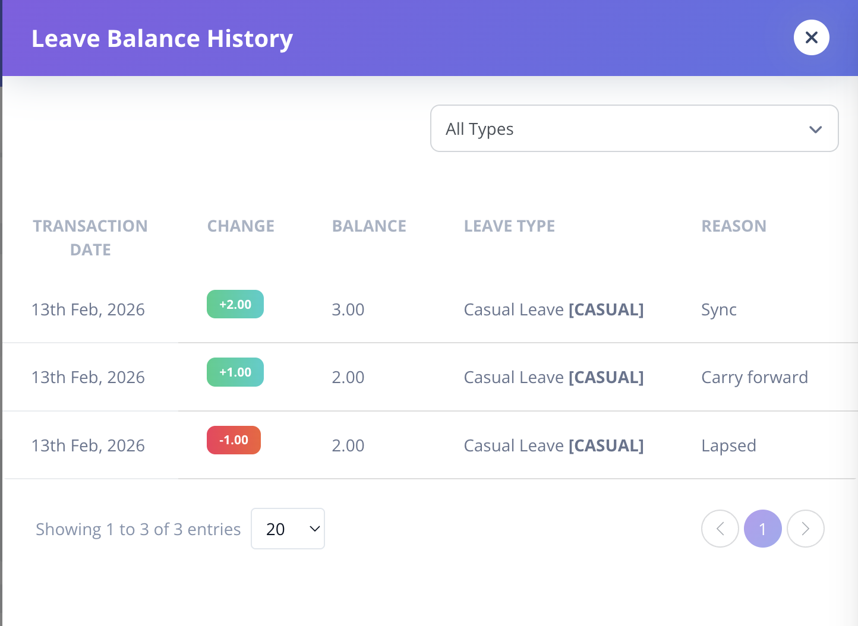Click the Transaction Date column header
This screenshot has width=858, height=626.
coord(90,238)
